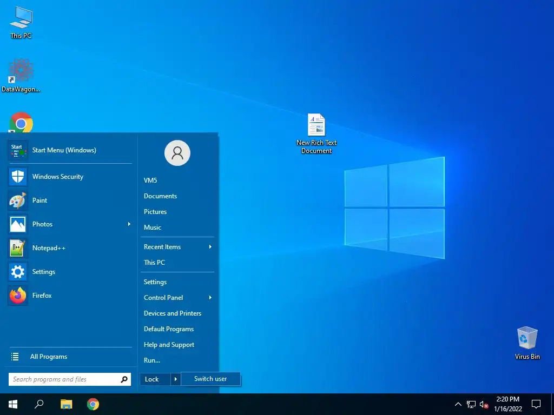
Task: Click the Start Menu (Windows) program icon
Action: tap(18, 150)
